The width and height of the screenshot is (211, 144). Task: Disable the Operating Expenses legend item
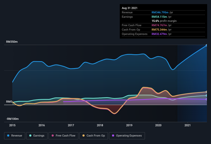point(127,136)
